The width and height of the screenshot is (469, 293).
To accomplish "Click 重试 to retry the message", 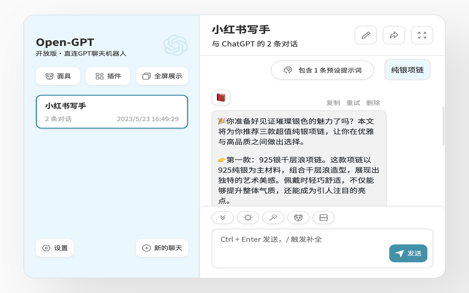I will 353,103.
